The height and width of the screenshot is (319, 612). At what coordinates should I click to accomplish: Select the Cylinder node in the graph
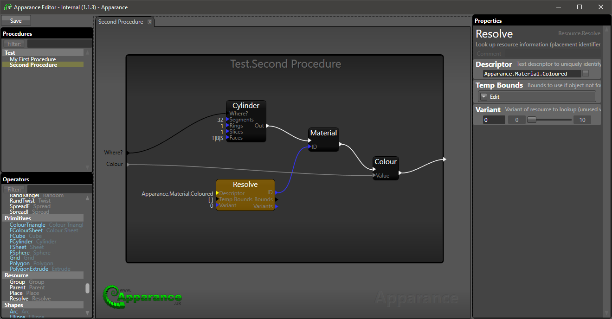[246, 106]
